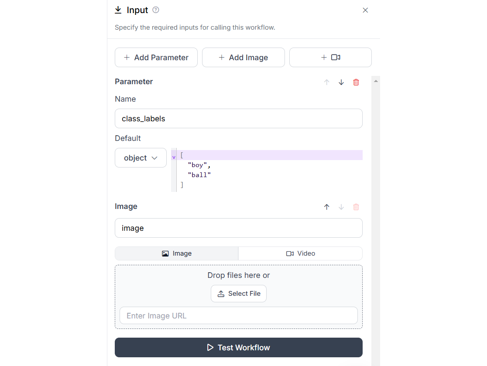Close the Input panel
This screenshot has height=366, width=487.
tap(365, 10)
